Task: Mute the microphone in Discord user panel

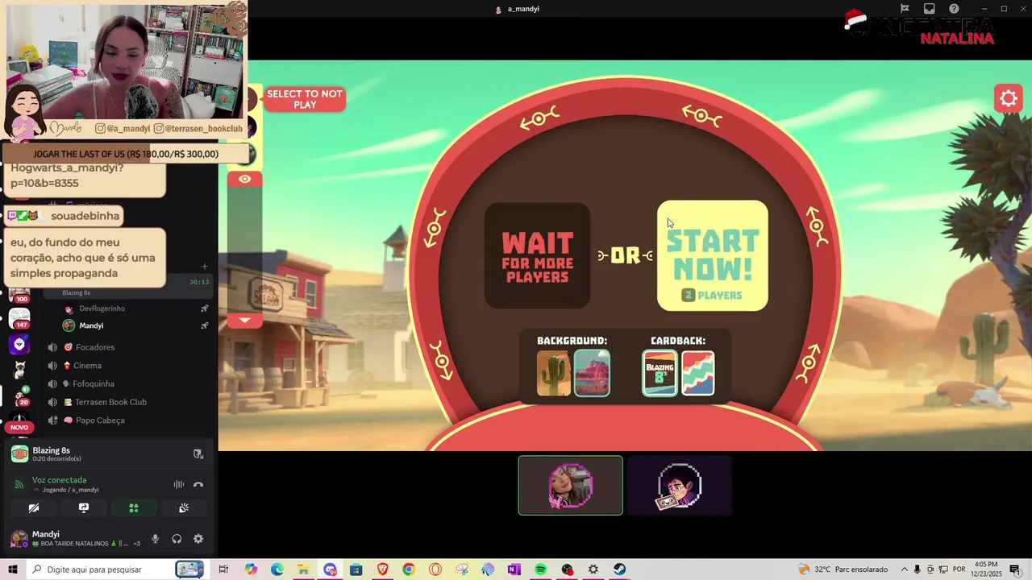Action: [x=156, y=539]
